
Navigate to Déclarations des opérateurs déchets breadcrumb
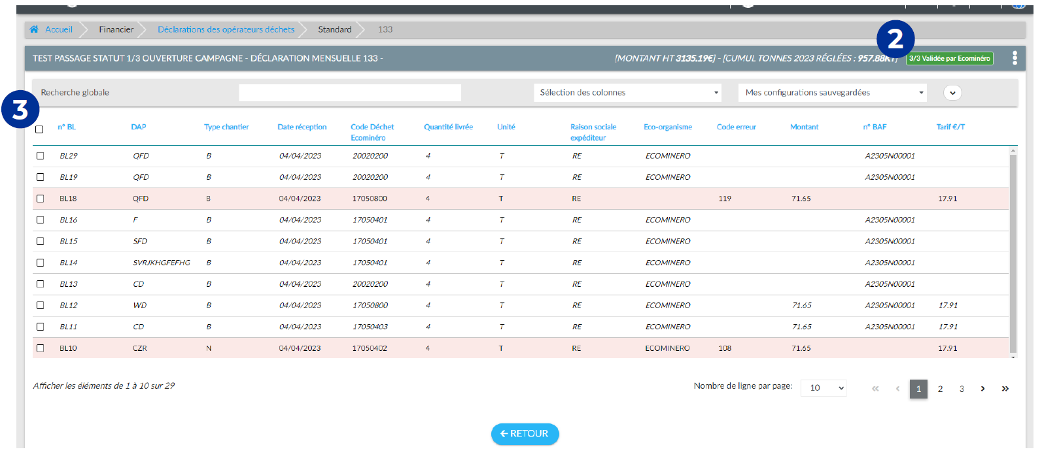point(226,29)
